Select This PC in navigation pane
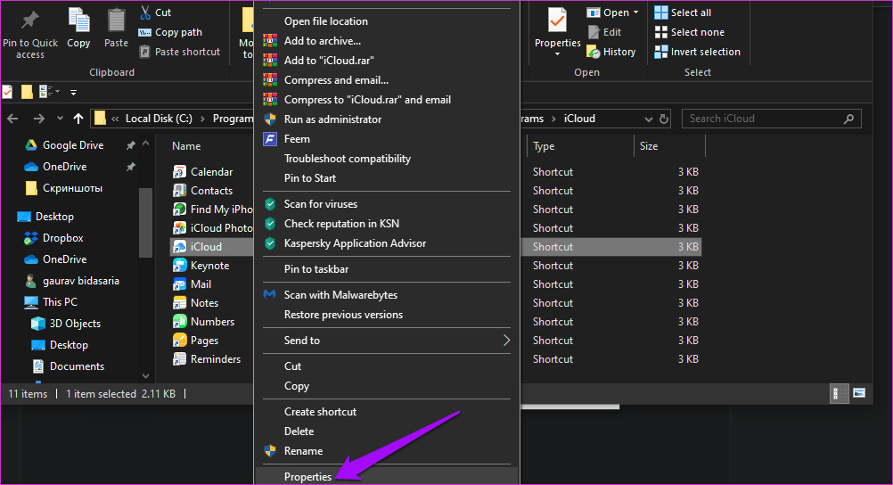This screenshot has width=893, height=485. pos(60,302)
